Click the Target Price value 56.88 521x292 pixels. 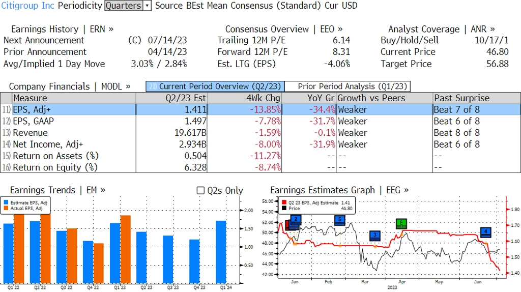(x=498, y=64)
